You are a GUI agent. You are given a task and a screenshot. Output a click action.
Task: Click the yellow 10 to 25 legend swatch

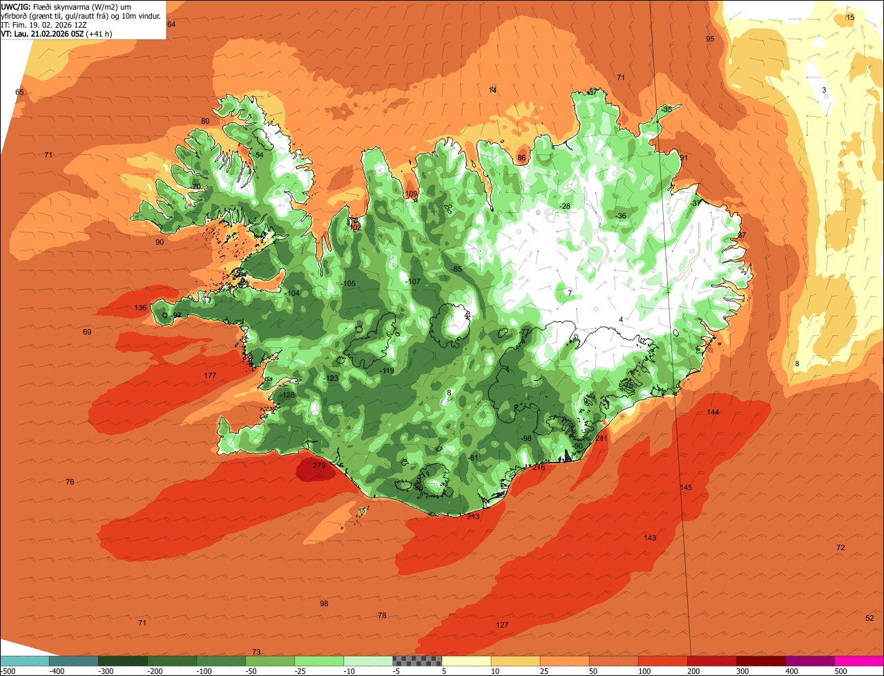coord(515,661)
